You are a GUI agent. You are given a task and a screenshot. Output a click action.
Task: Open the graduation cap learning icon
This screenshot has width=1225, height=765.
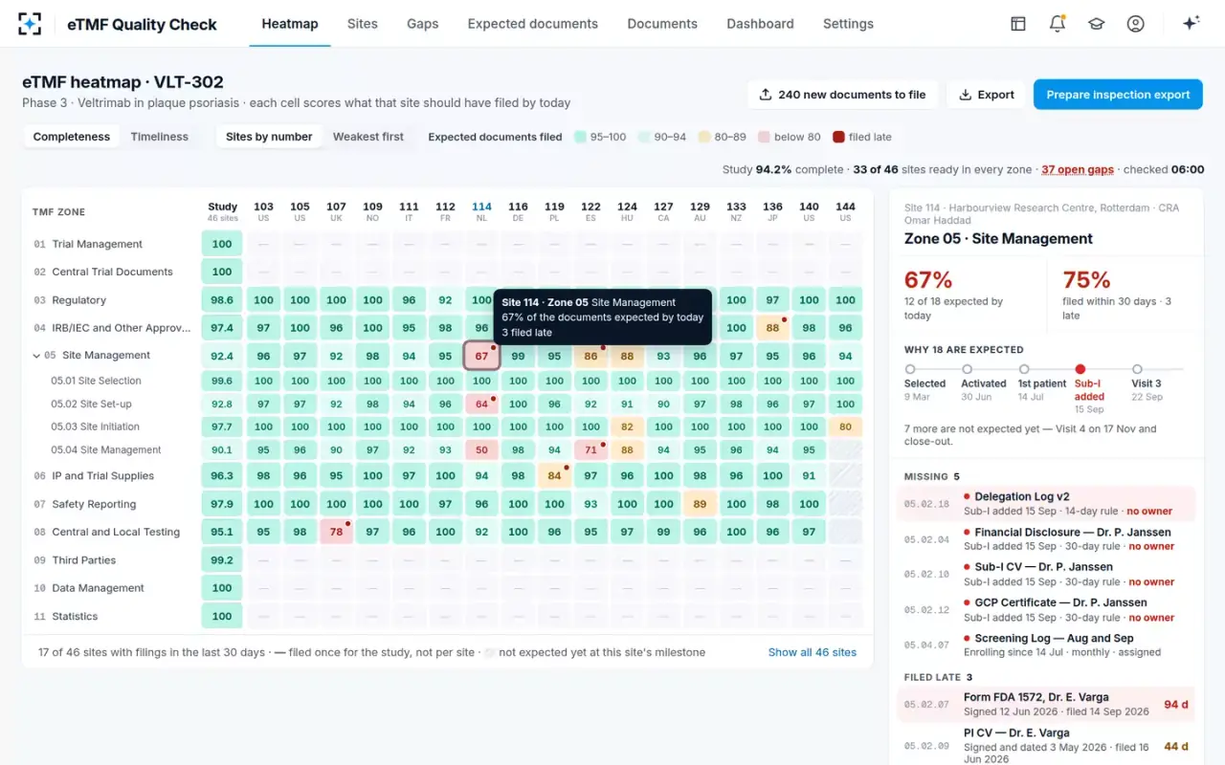1097,24
